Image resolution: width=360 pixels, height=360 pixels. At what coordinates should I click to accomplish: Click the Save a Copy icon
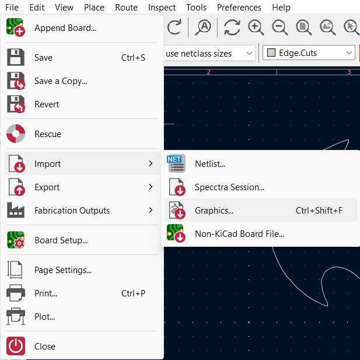tap(16, 81)
